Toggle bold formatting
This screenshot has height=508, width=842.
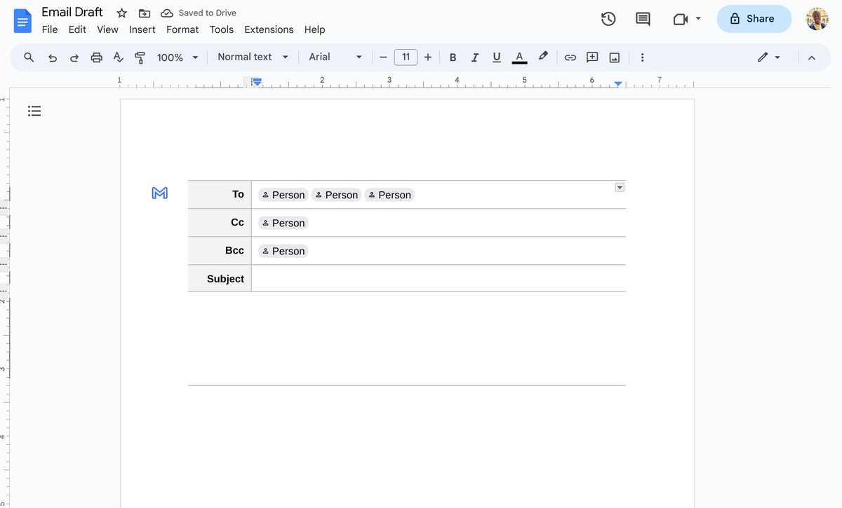pos(453,57)
